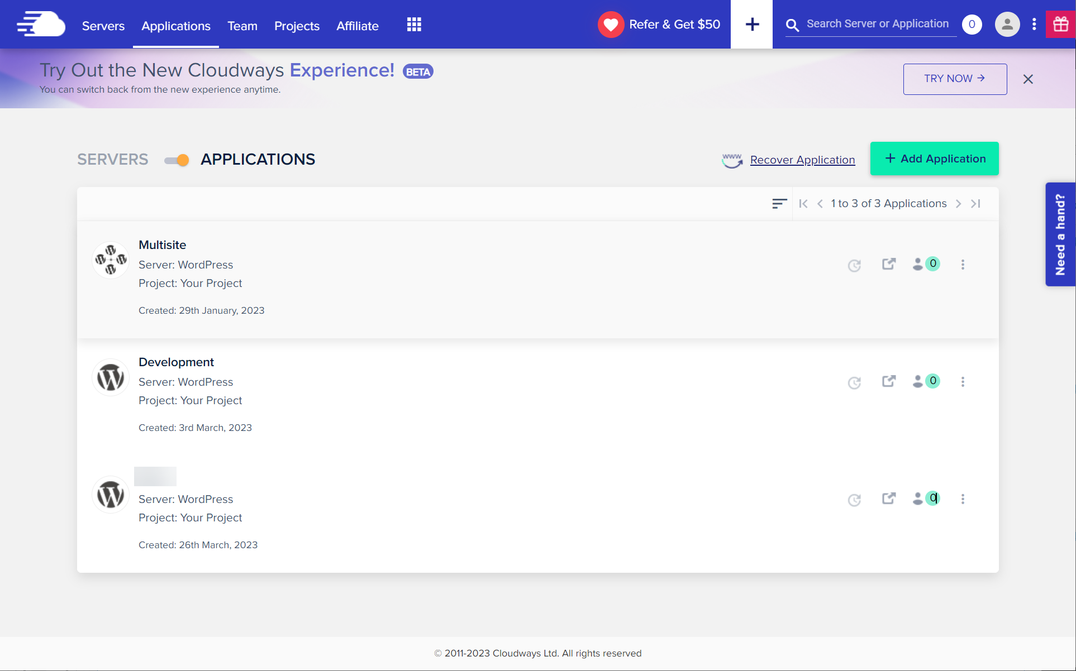This screenshot has height=671, width=1076.
Task: Click the restore icon for Development app
Action: [854, 382]
